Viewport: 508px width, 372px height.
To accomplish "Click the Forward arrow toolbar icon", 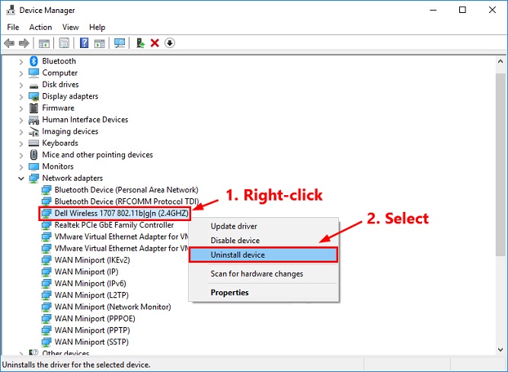I will (x=24, y=43).
